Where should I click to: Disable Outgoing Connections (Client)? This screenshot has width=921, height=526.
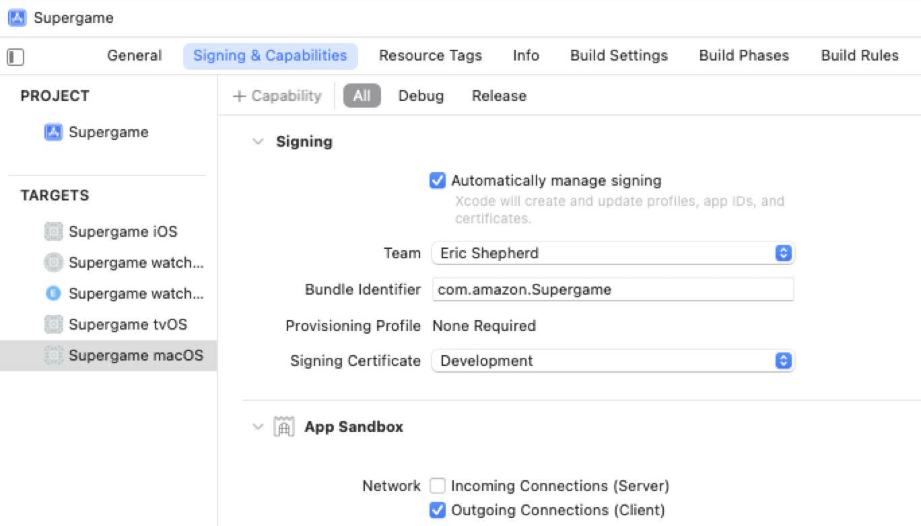point(438,511)
